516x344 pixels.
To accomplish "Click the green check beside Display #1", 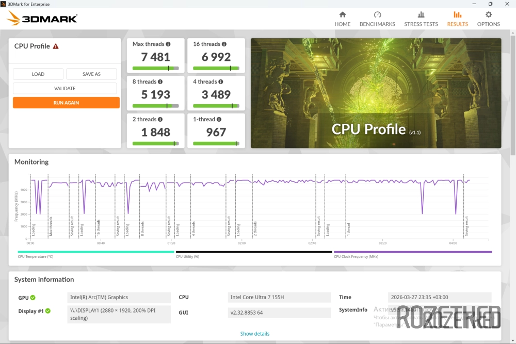I will [x=48, y=311].
